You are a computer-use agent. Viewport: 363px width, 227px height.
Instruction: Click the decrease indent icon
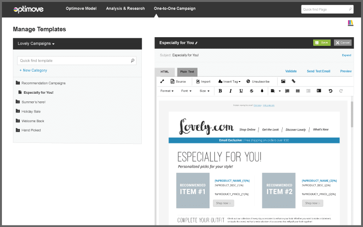click(308, 91)
